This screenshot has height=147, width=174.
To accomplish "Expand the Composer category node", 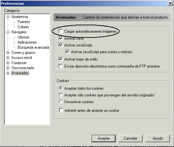I will [x=8, y=63].
